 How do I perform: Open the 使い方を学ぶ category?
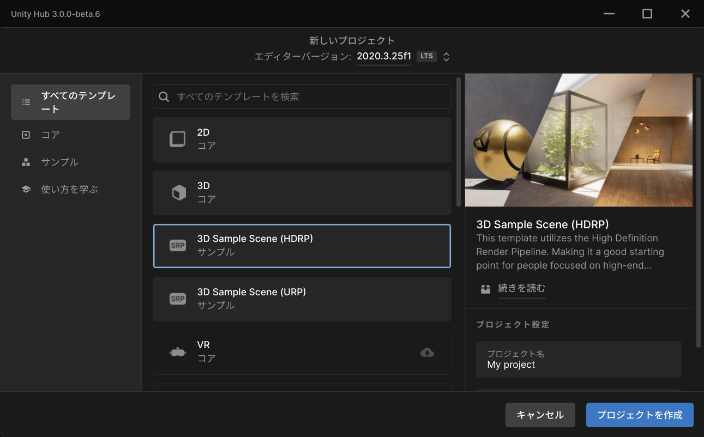(70, 189)
